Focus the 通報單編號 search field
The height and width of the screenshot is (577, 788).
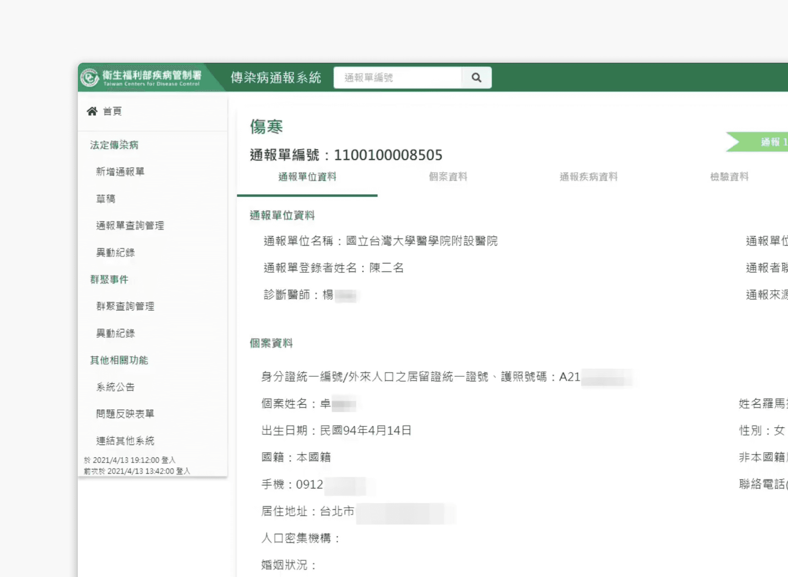point(398,77)
